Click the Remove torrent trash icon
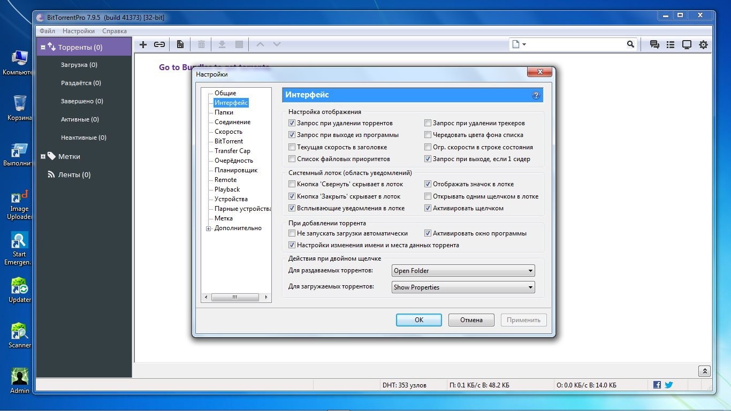731x411 pixels. click(201, 44)
